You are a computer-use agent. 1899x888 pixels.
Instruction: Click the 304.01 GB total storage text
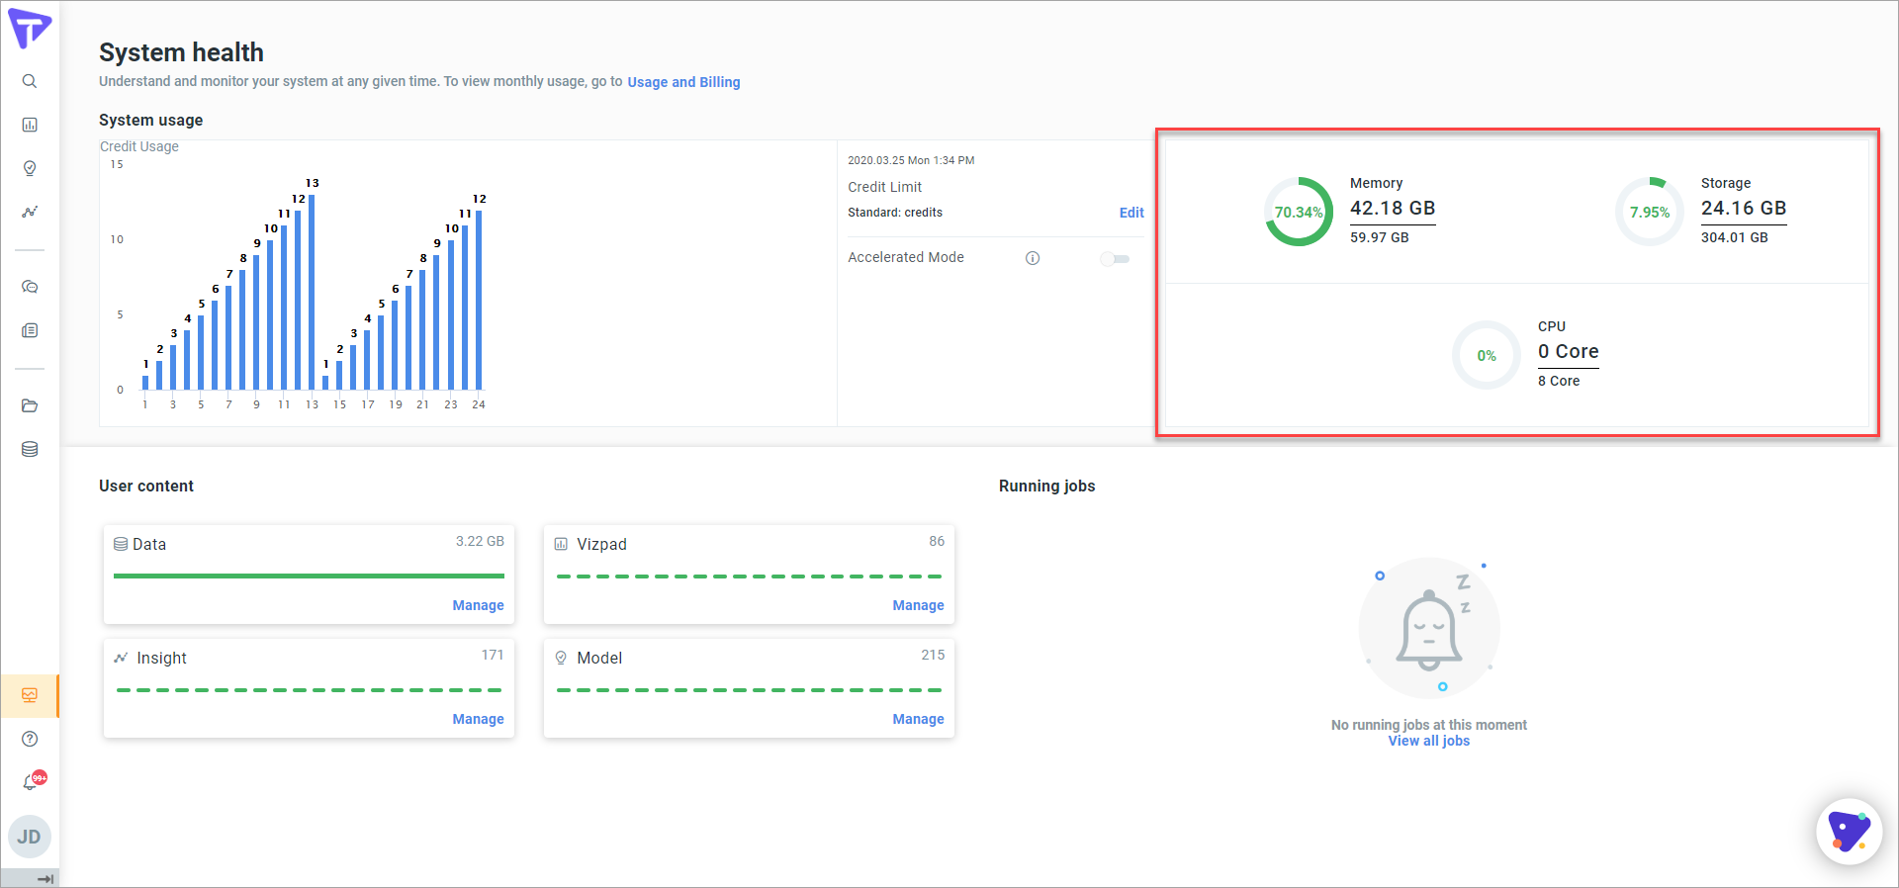pos(1735,237)
